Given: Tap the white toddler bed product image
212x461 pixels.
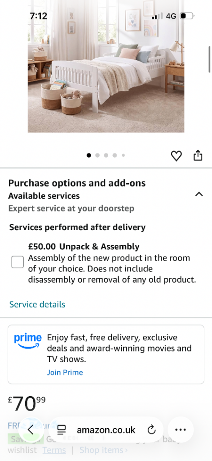Looking at the screenshot, I should 106,66.
